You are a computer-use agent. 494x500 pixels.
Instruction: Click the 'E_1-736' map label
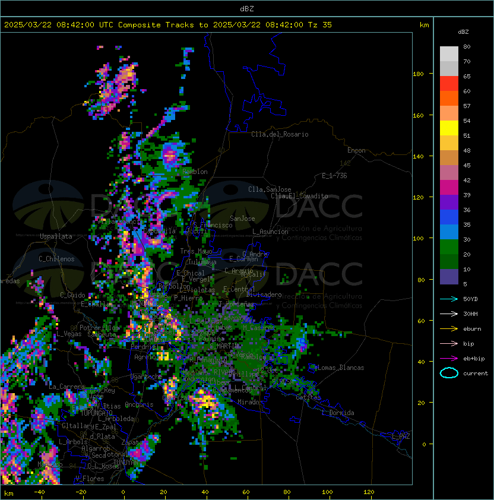point(334,176)
